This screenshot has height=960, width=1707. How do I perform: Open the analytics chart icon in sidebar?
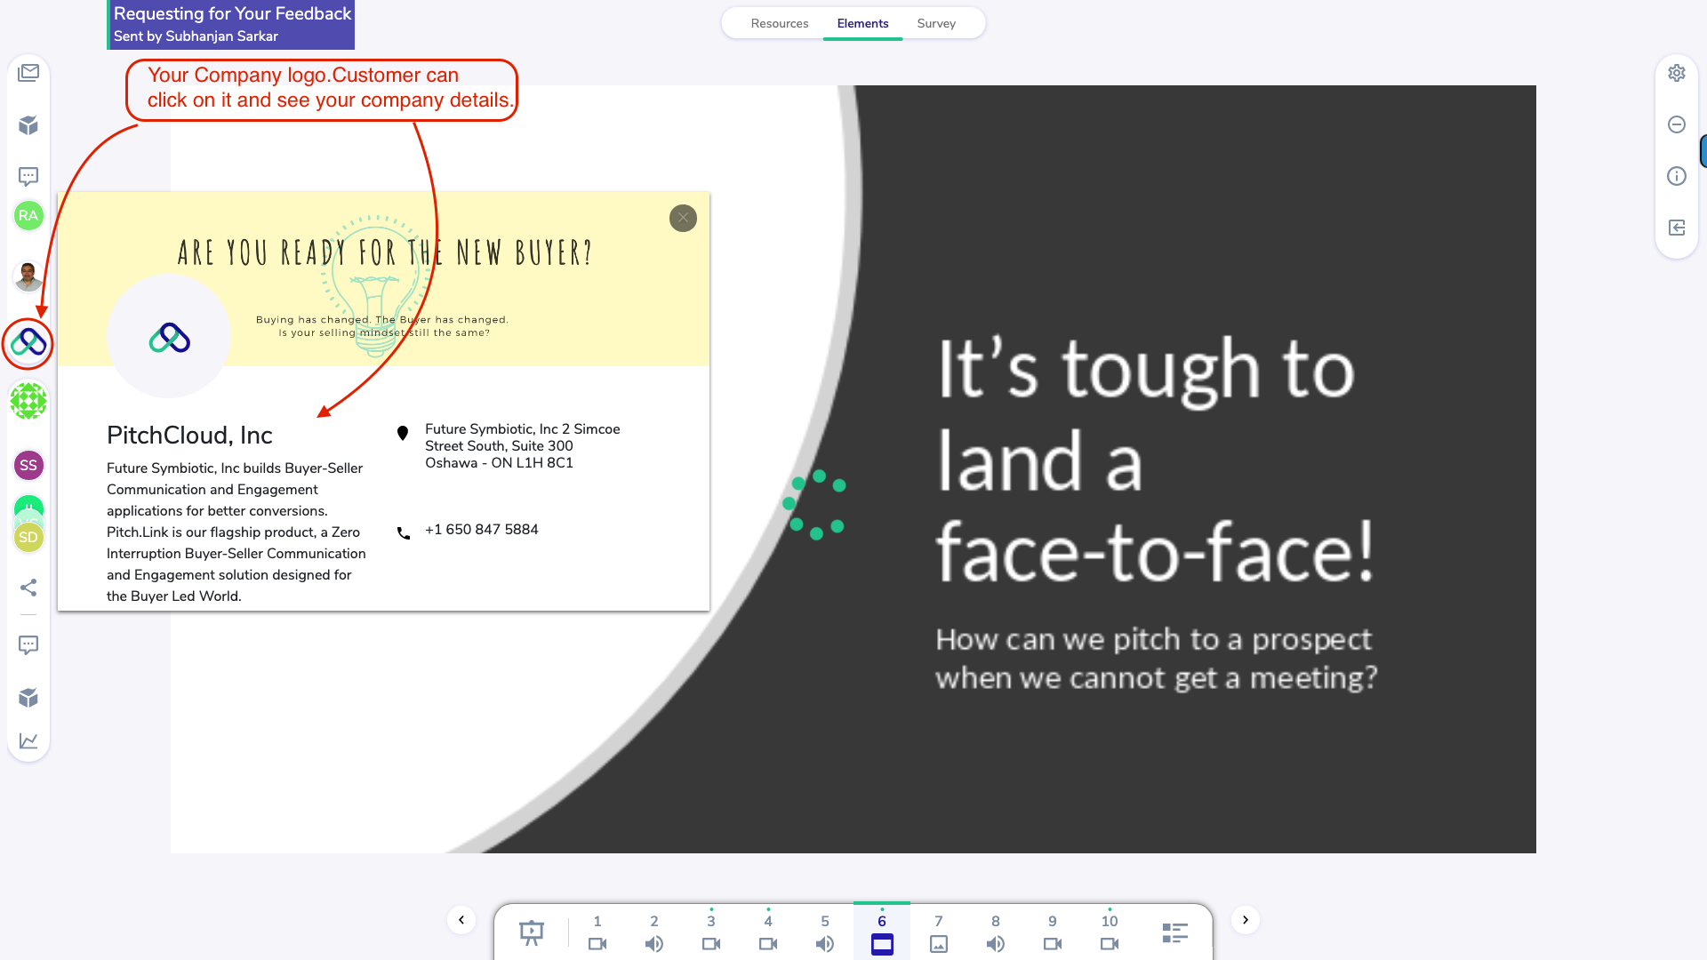(x=28, y=740)
